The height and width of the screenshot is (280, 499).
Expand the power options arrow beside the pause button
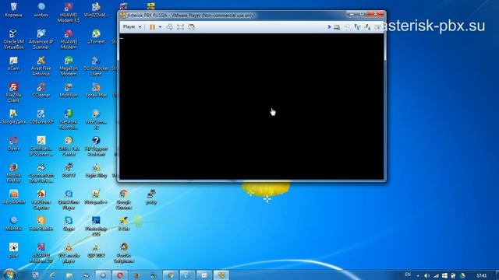point(160,27)
